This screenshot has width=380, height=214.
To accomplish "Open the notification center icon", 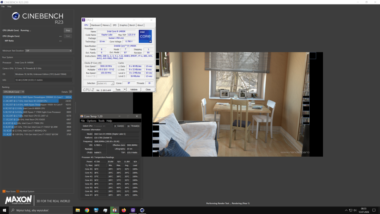I will [x=374, y=210].
